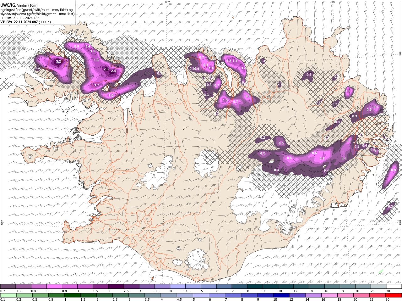Select the lower legend swatch starting at 20
This screenshot has width=402, height=302.
pos(362,295)
